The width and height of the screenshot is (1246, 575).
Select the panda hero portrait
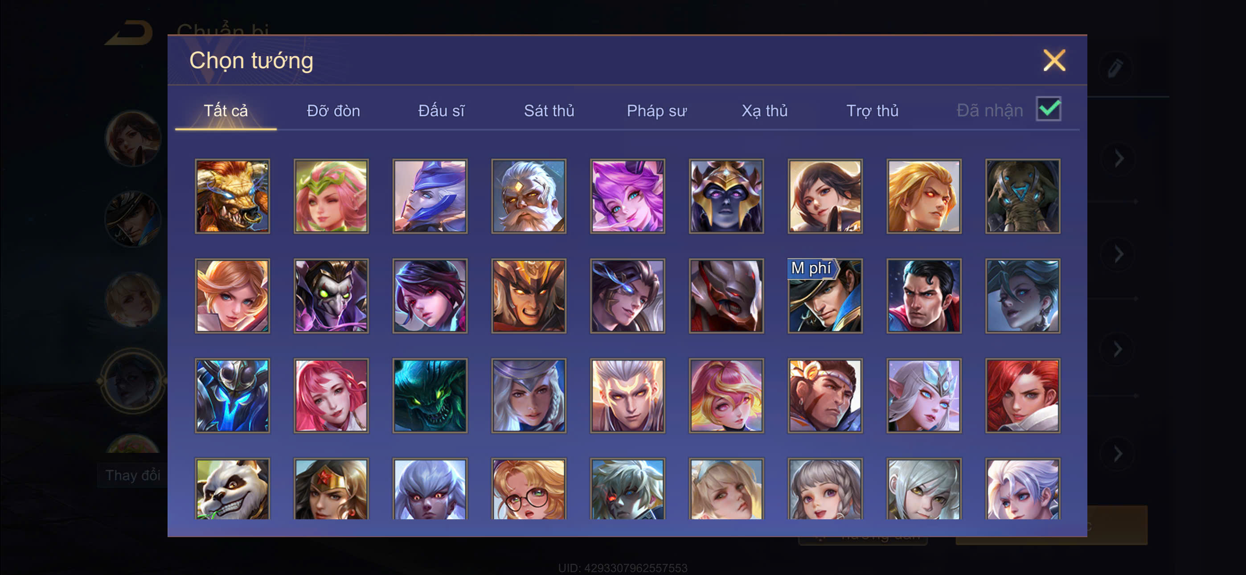click(233, 489)
